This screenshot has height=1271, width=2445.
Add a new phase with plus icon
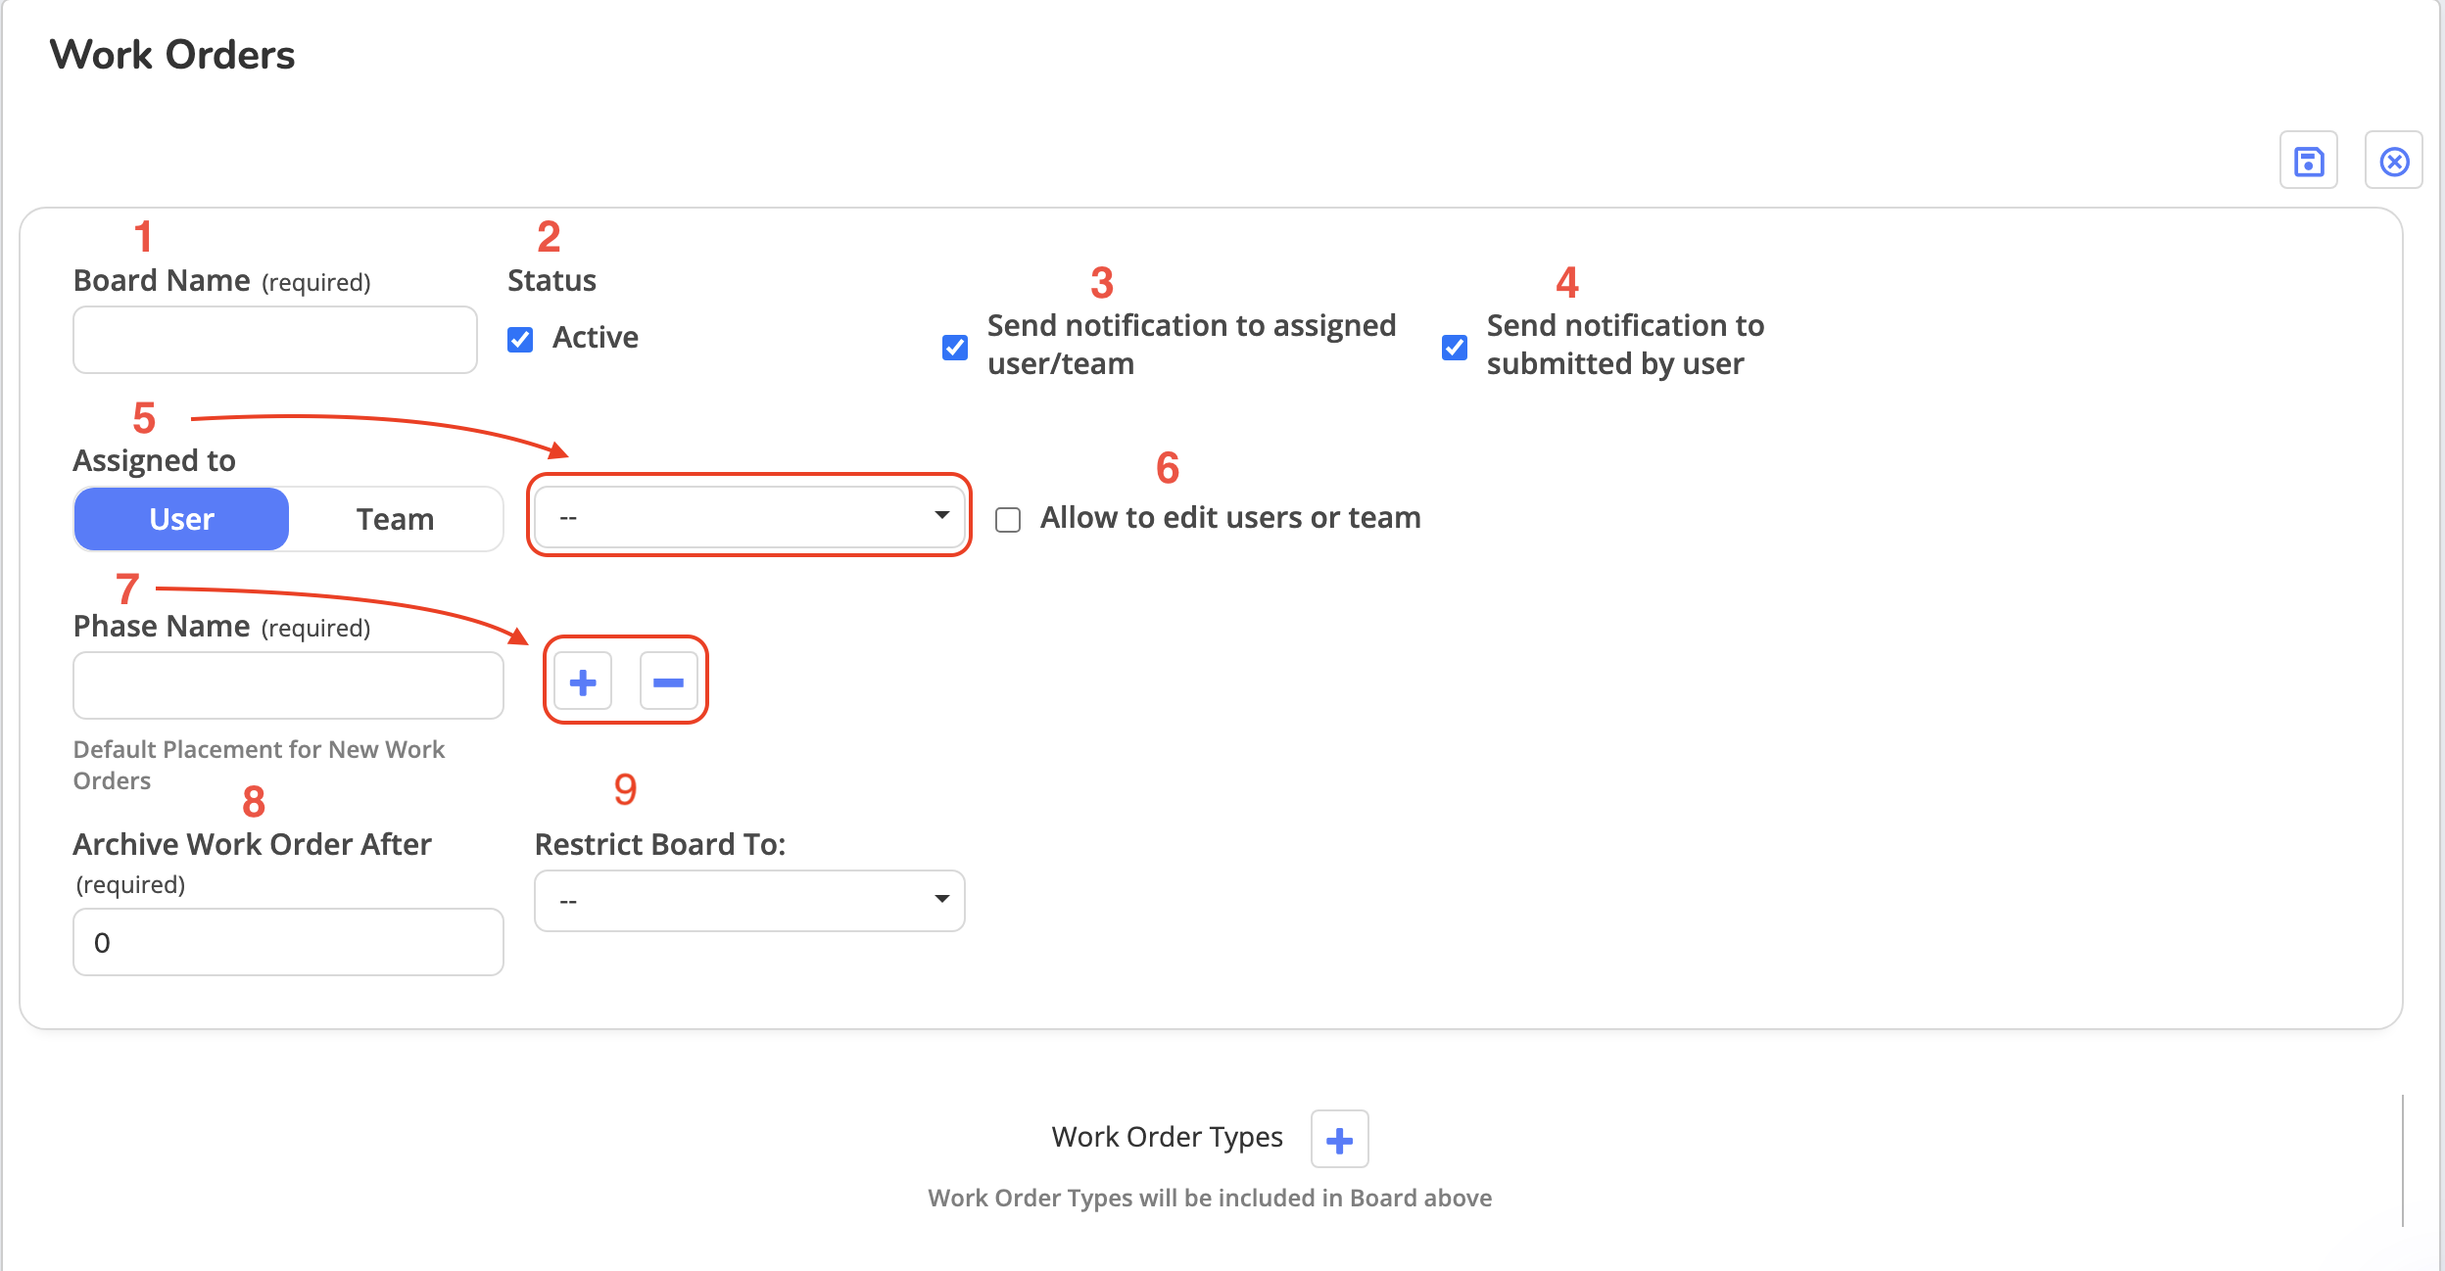click(x=583, y=682)
